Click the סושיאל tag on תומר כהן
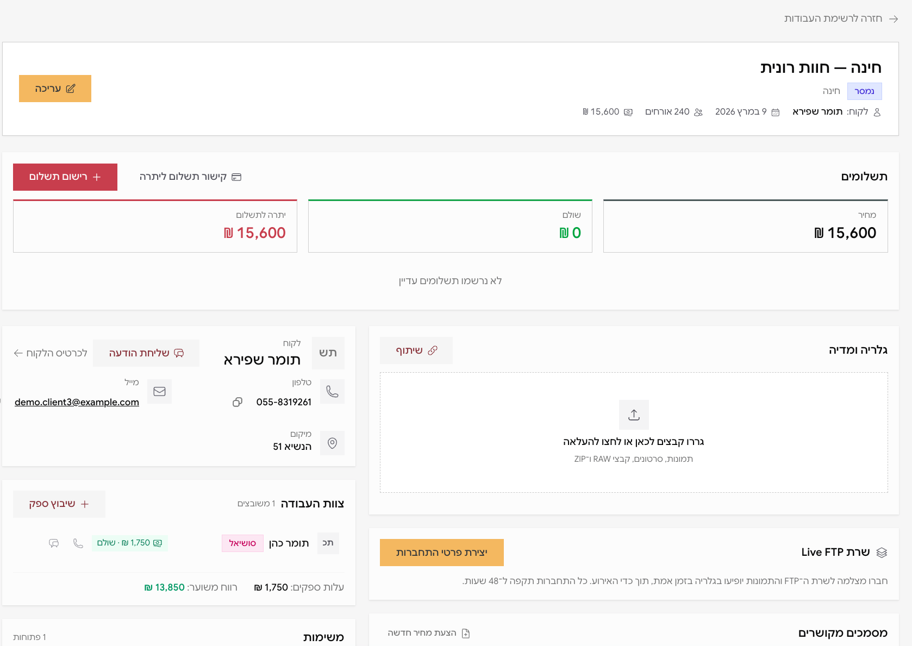This screenshot has height=646, width=912. (x=242, y=543)
